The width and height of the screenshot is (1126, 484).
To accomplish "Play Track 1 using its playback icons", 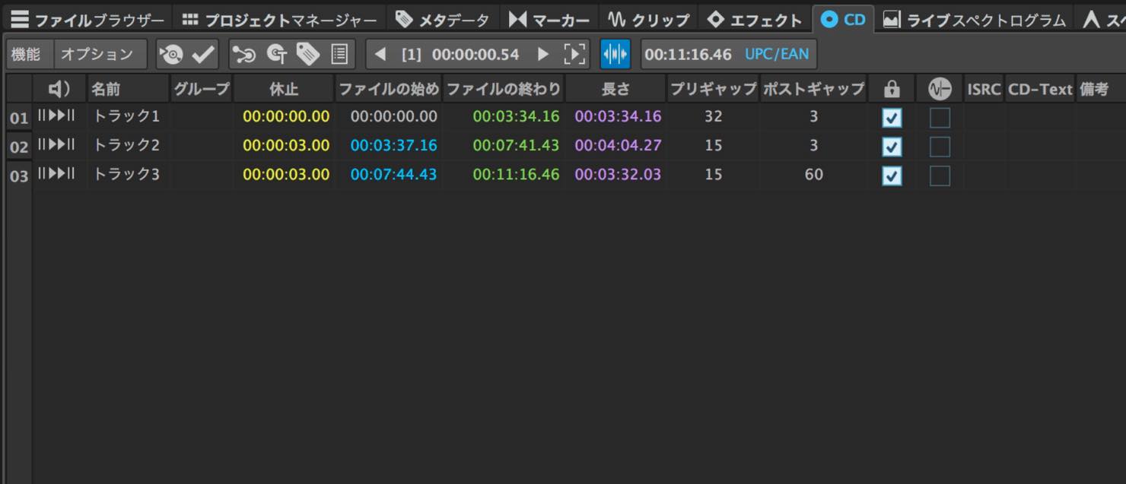I will [56, 115].
